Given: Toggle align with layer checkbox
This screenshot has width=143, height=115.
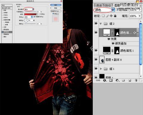Looking at the screenshot, I should tap(34, 17).
